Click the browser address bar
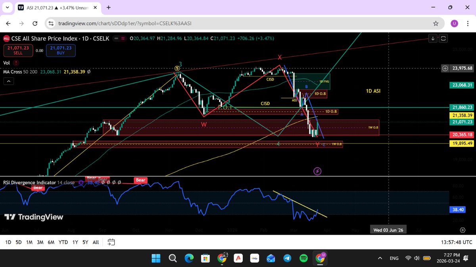This screenshot has height=267, width=476. (159, 23)
